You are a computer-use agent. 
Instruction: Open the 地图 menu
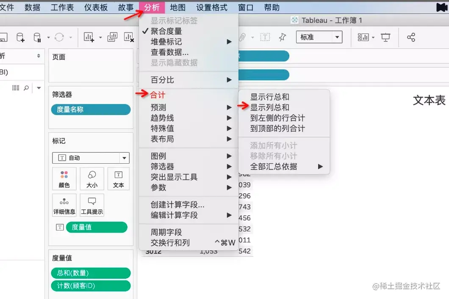[178, 8]
